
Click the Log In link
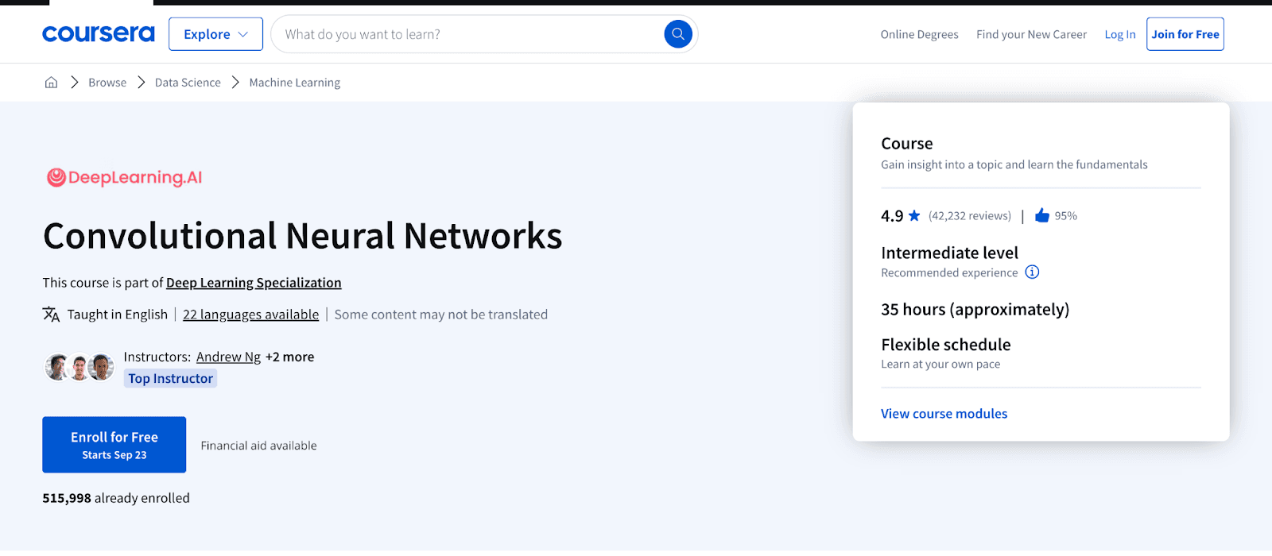(1120, 34)
